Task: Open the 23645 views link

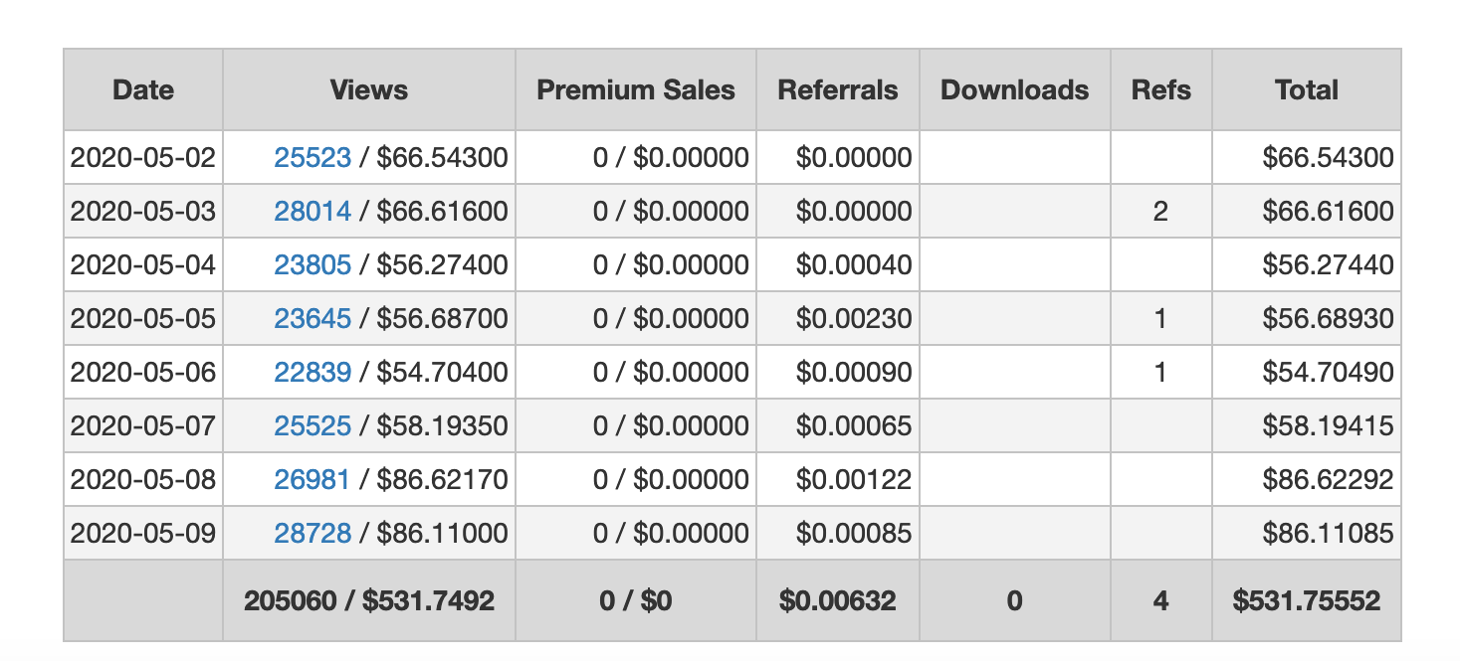Action: [x=313, y=319]
